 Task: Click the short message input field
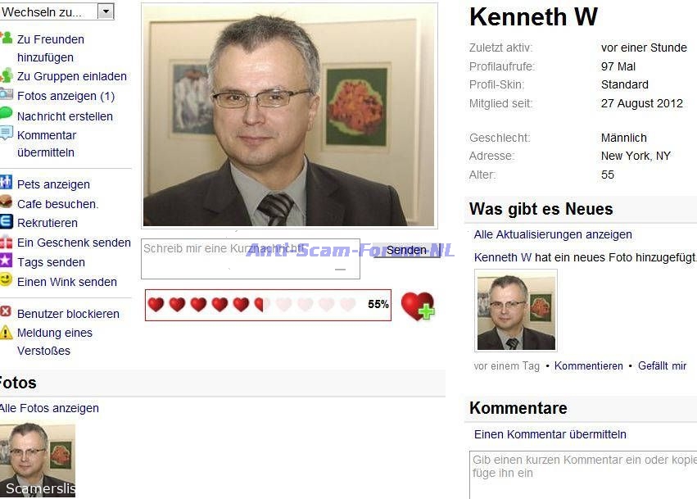[251, 259]
